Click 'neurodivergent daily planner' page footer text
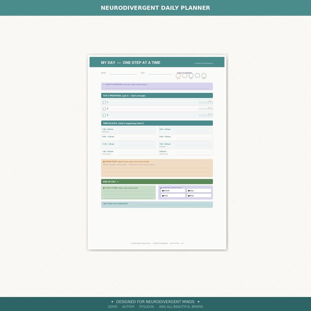This screenshot has height=311, width=311. 140,243
